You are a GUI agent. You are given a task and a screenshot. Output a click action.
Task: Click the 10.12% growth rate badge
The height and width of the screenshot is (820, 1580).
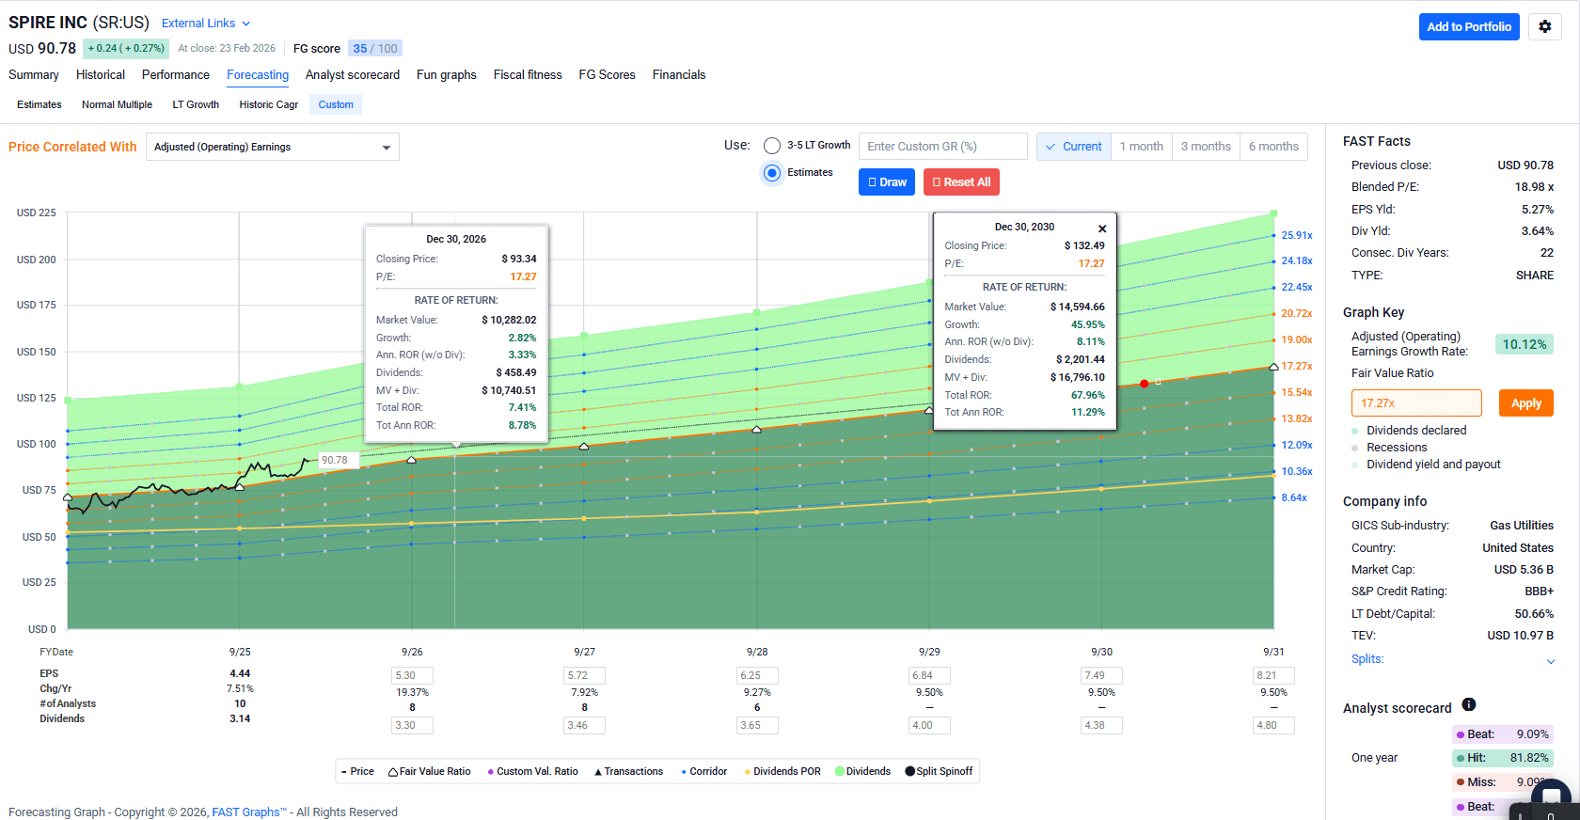point(1525,344)
